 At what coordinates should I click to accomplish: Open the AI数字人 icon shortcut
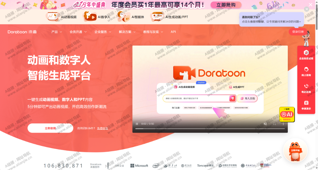(x=97, y=17)
